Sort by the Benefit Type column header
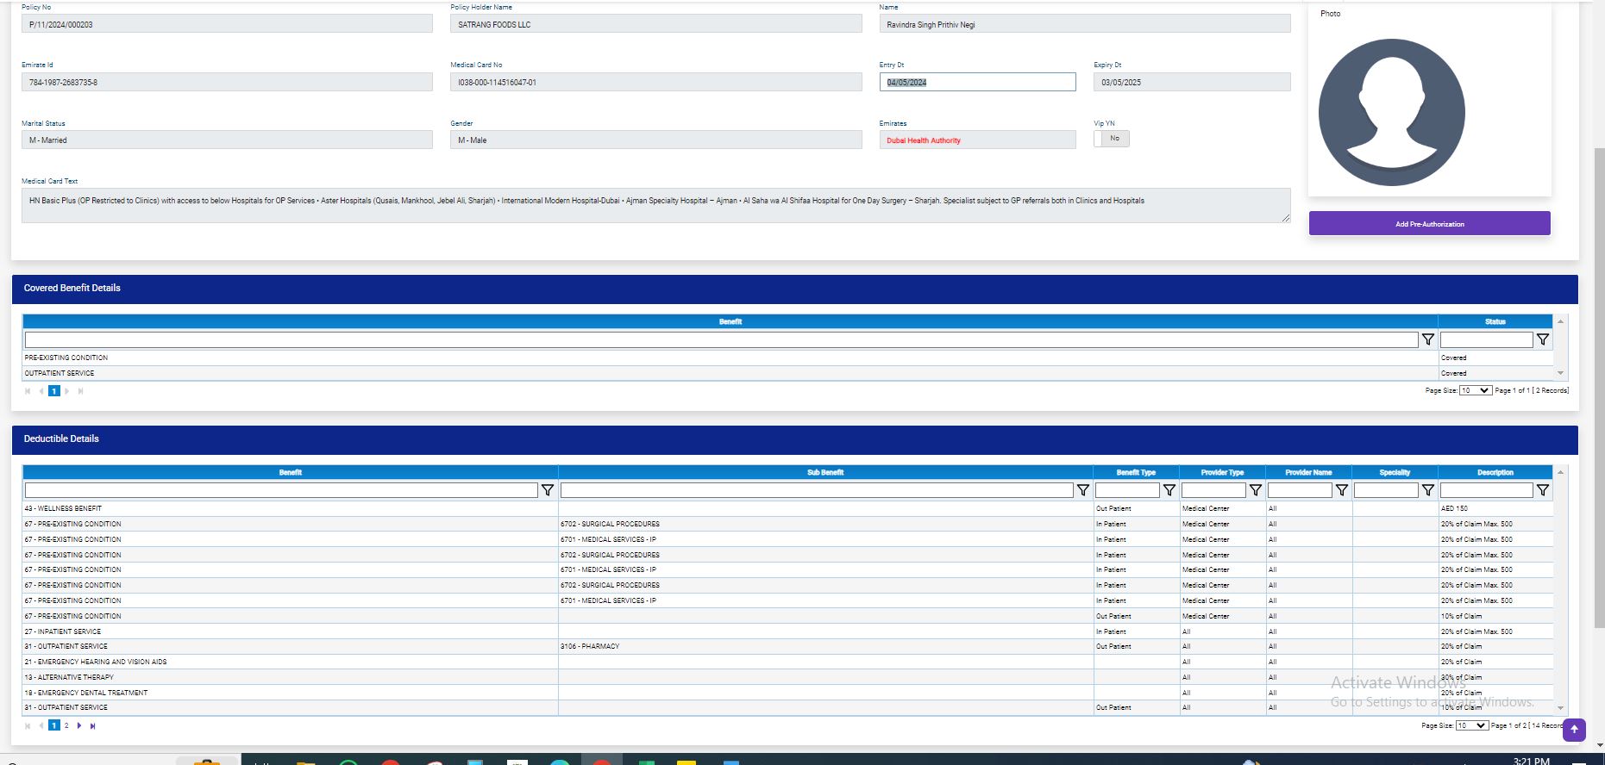The image size is (1605, 765). [x=1135, y=473]
